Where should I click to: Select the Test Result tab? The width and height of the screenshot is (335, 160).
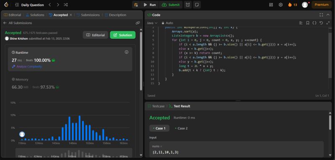(180, 106)
